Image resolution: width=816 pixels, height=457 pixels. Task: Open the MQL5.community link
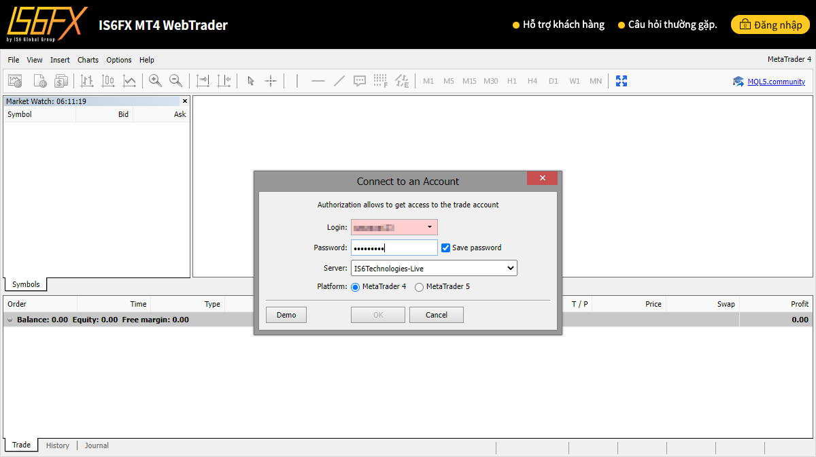click(776, 82)
